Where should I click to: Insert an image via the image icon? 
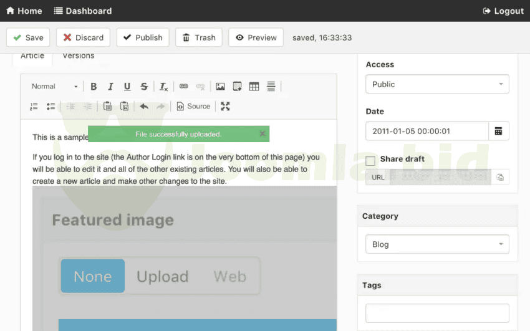[x=220, y=87]
